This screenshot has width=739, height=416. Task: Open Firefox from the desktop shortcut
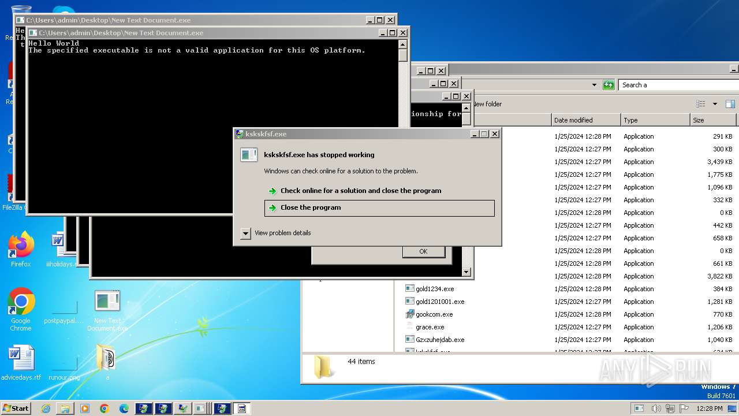click(x=21, y=250)
